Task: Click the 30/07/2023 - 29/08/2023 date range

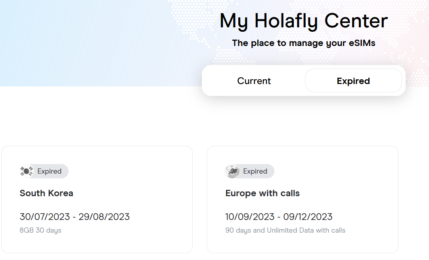Action: [x=75, y=217]
